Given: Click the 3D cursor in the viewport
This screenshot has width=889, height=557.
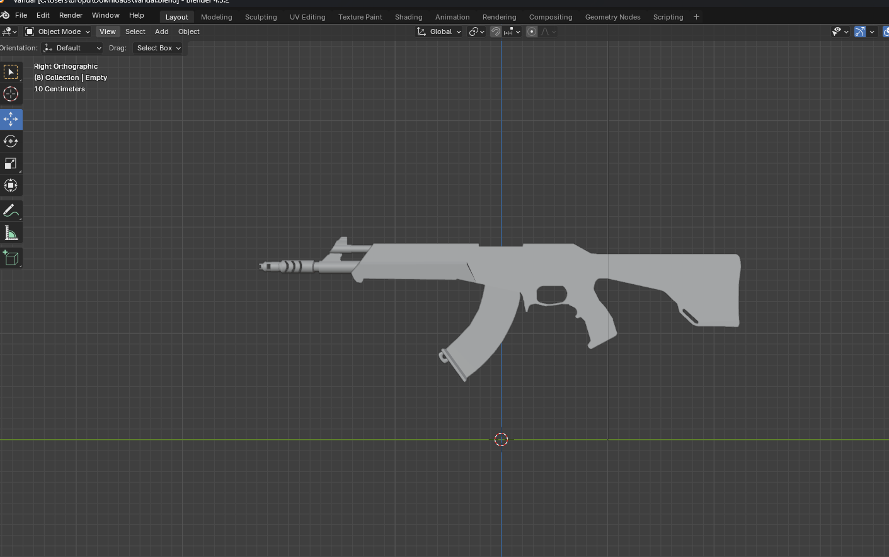Looking at the screenshot, I should (x=501, y=439).
